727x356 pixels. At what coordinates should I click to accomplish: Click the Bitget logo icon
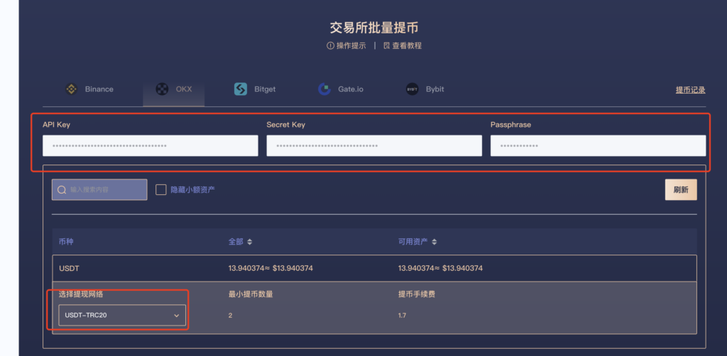(241, 89)
